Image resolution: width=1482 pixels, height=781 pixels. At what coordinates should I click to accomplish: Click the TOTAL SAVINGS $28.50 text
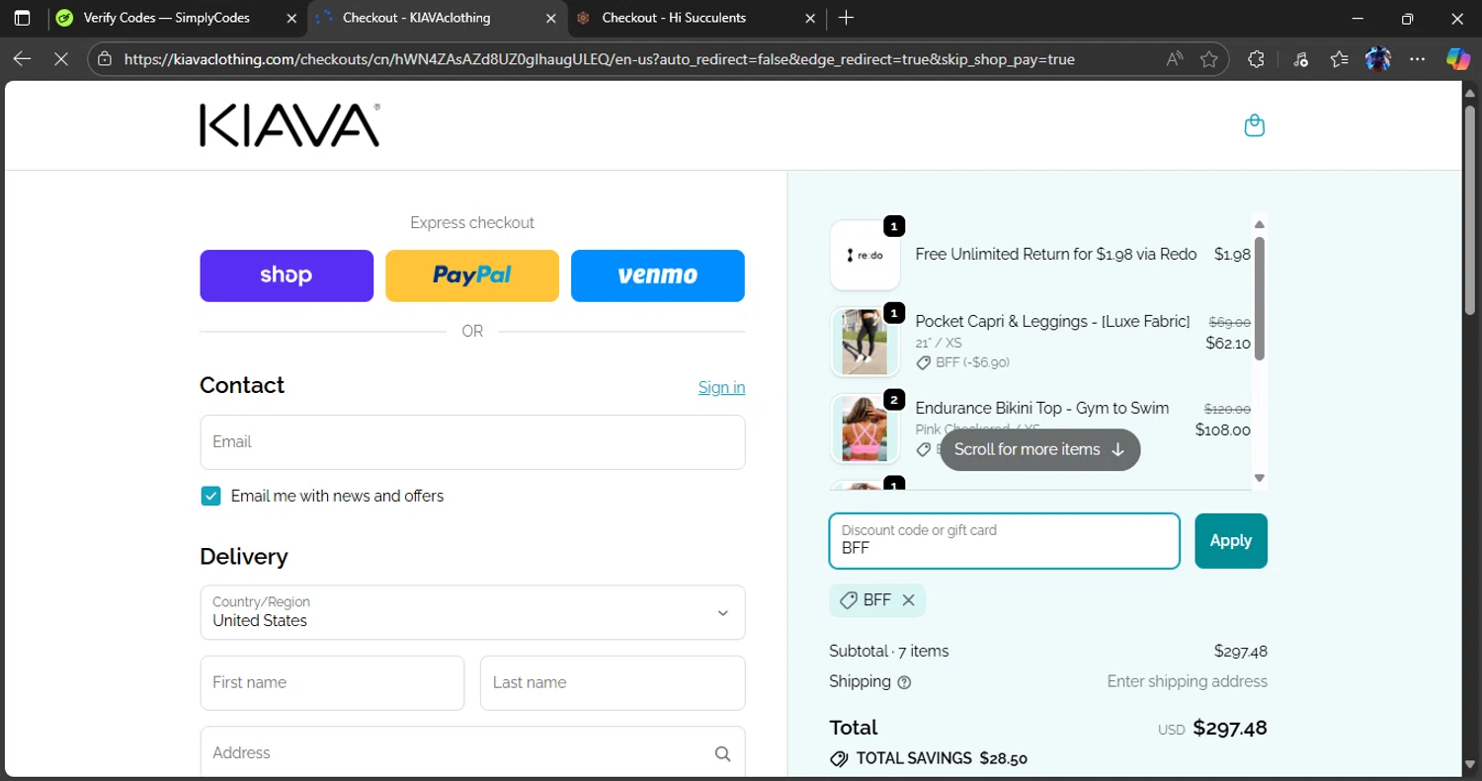[942, 759]
